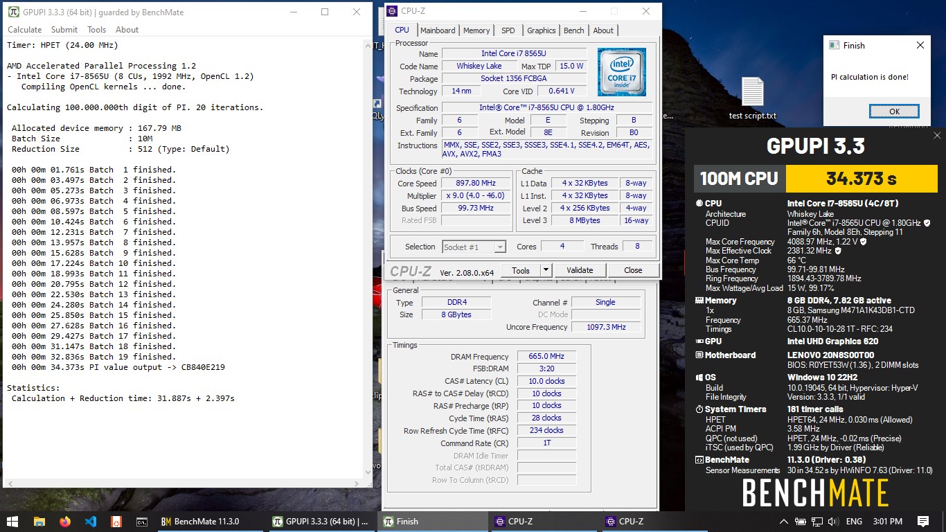Open Visual Studio Code from the taskbar
This screenshot has width=946, height=532.
tap(91, 522)
